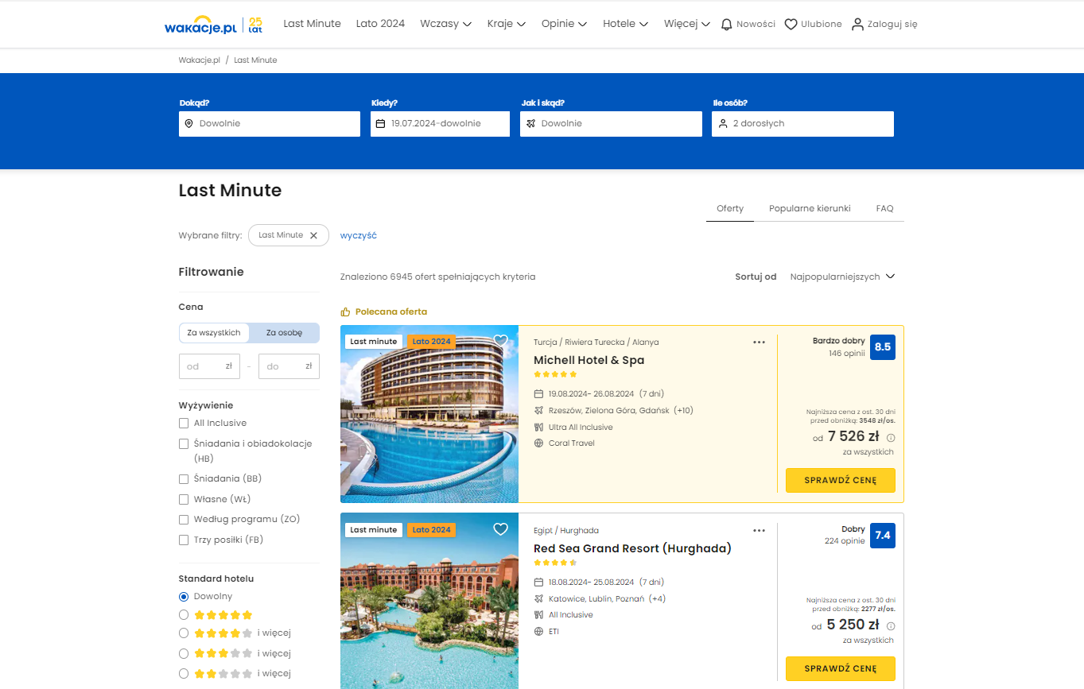Select the five-star hotel standard radio
1084x689 pixels.
pos(184,615)
